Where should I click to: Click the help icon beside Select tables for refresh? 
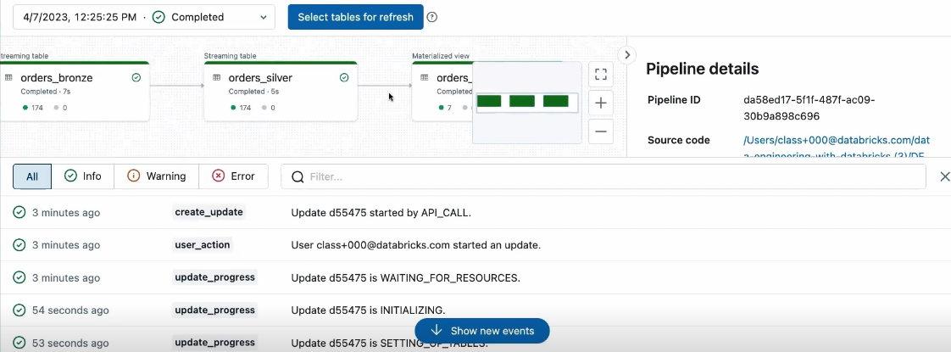pos(431,17)
